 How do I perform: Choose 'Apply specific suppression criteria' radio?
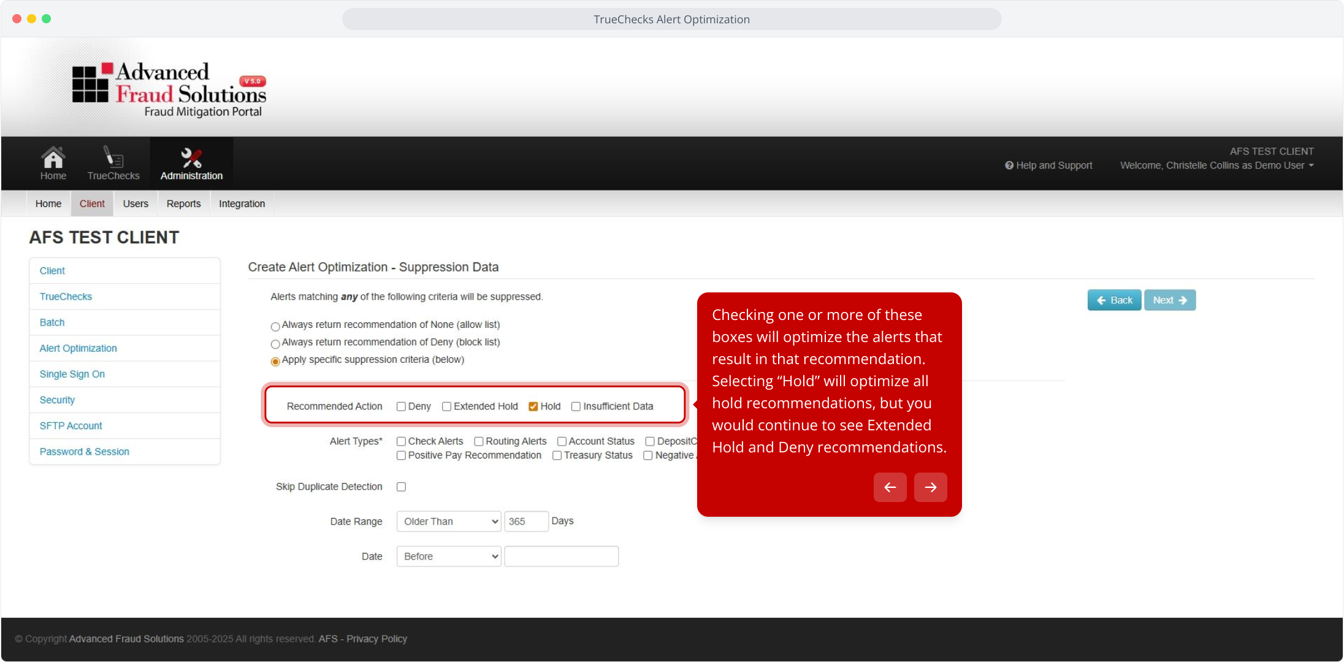point(275,361)
